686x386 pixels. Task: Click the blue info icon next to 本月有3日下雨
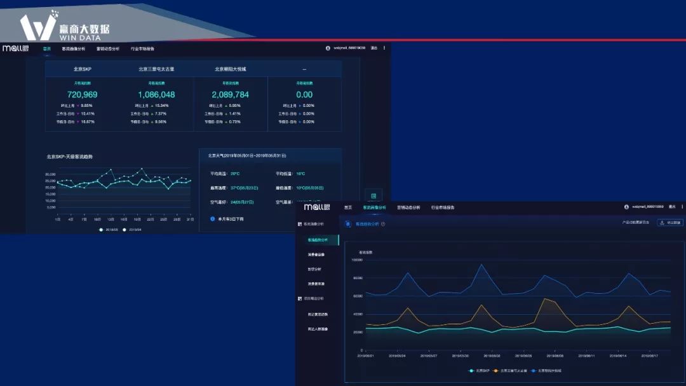coord(212,219)
